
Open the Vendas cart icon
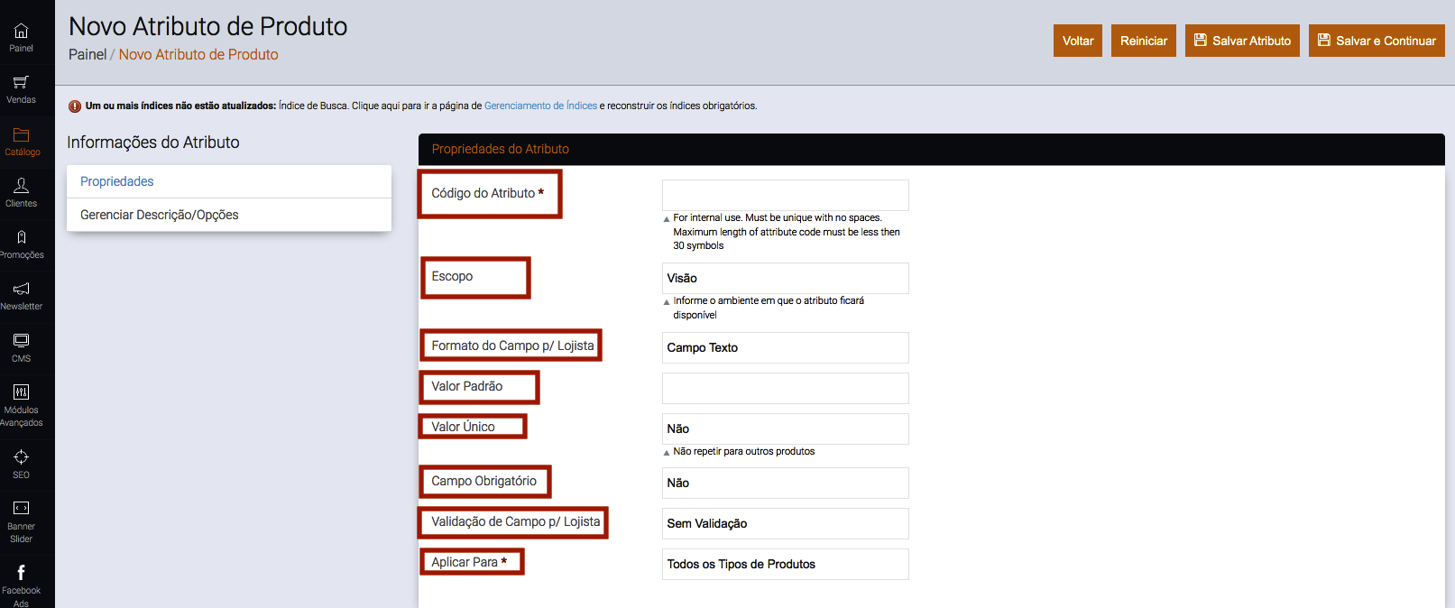21,82
